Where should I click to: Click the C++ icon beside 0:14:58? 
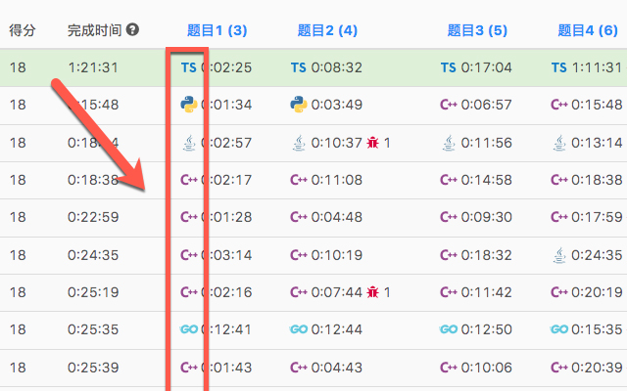[x=449, y=180]
